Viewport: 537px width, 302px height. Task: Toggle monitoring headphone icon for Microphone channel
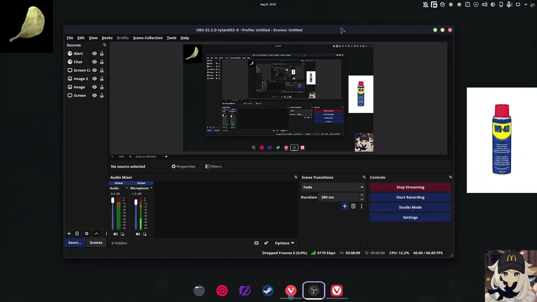pyautogui.click(x=145, y=234)
